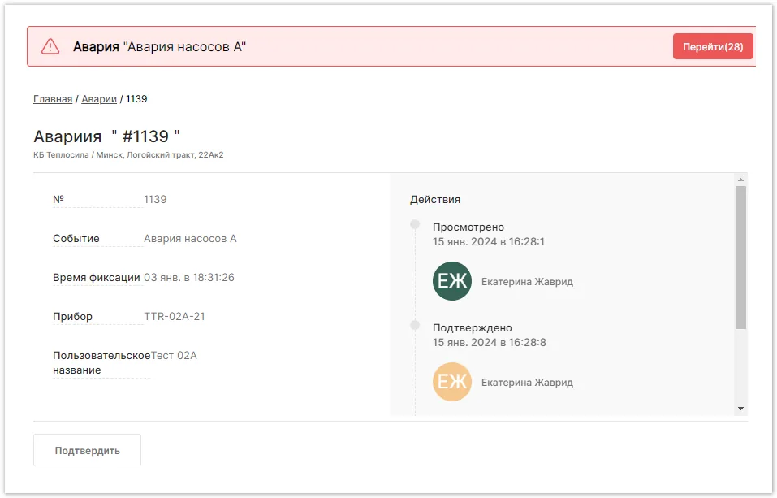Viewport: 777px width, 498px height.
Task: Click the Событие field label
Action: click(x=76, y=239)
